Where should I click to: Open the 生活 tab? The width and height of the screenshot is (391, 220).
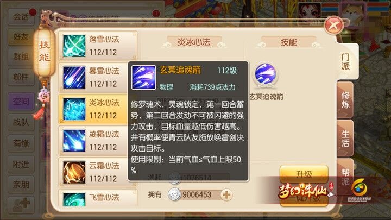point(345,139)
